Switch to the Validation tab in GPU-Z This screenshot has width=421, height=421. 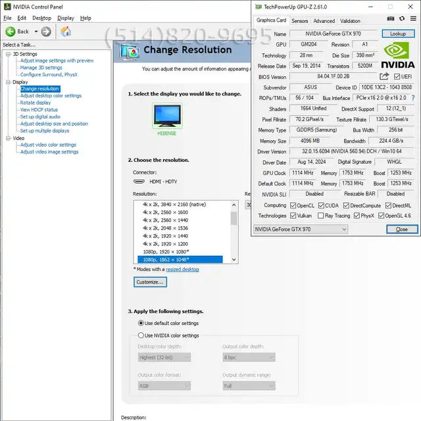point(350,20)
